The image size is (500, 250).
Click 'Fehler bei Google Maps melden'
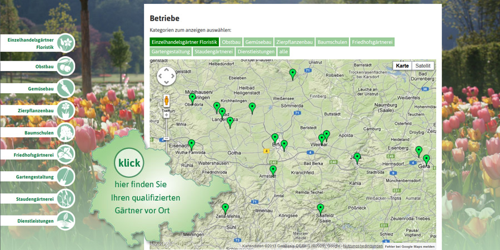[410, 247]
